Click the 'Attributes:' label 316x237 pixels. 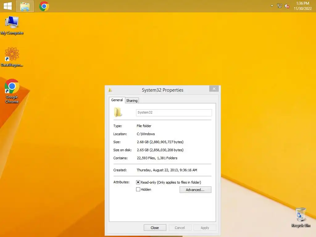coord(121,182)
